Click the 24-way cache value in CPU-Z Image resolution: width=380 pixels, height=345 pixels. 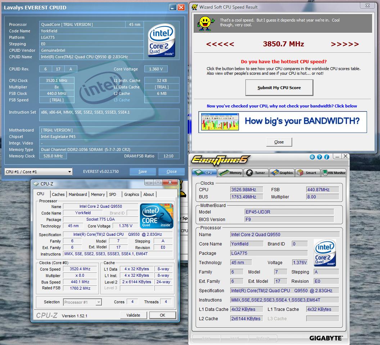[x=163, y=282]
